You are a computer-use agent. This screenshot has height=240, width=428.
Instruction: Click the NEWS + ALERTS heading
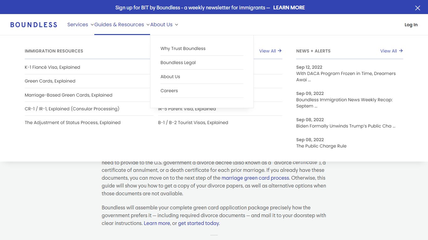point(313,51)
